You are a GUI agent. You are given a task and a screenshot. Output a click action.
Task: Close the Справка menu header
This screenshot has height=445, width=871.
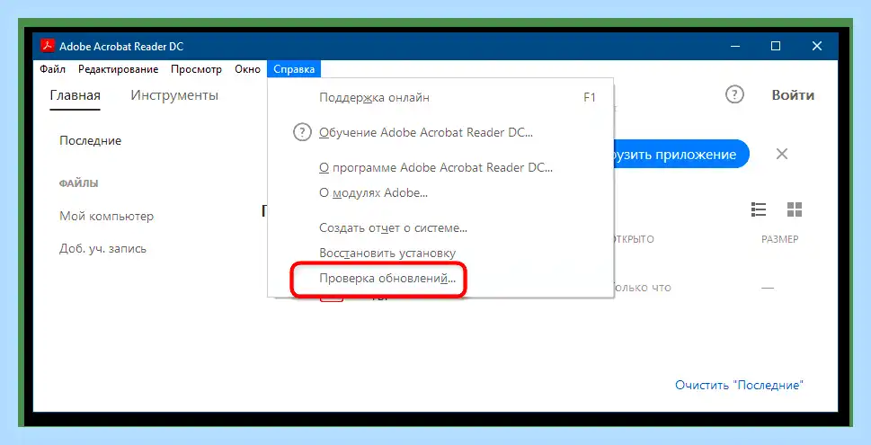[294, 69]
